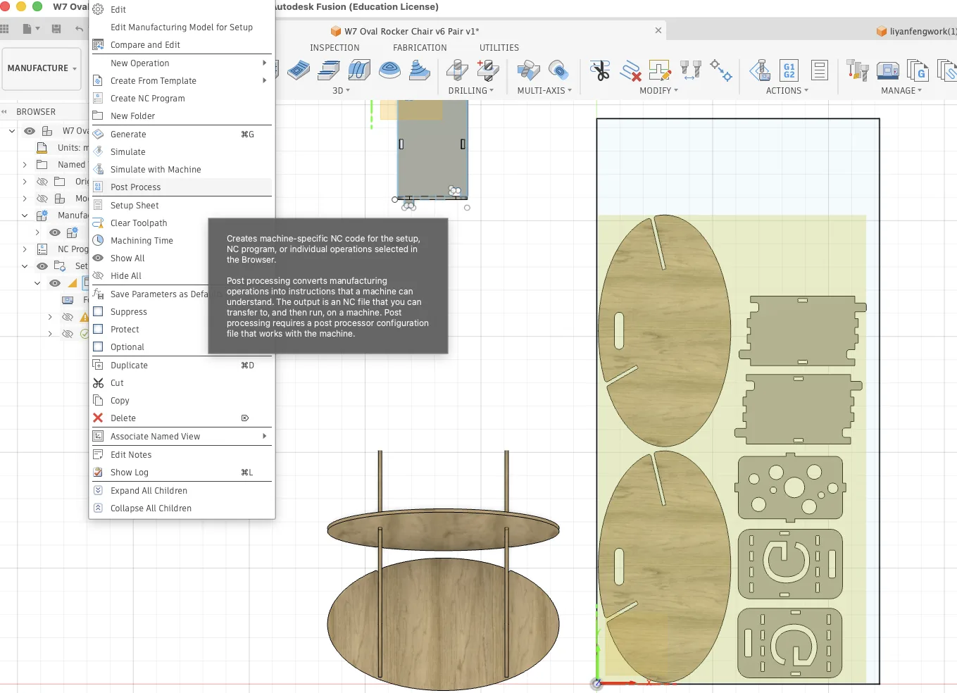
Task: Click the Post Process toolbar icon
Action: pos(789,70)
